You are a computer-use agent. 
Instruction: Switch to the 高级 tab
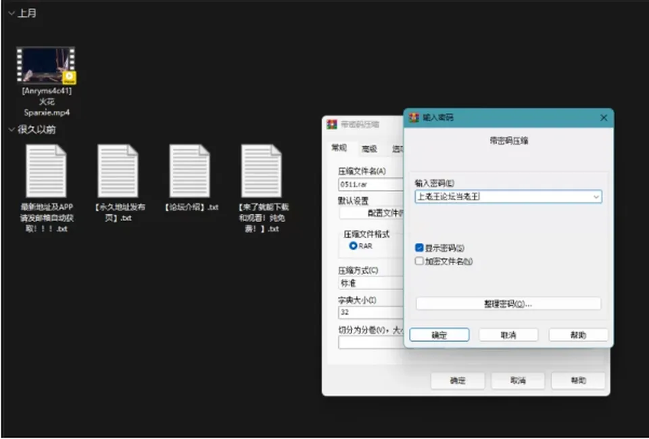pyautogui.click(x=369, y=149)
